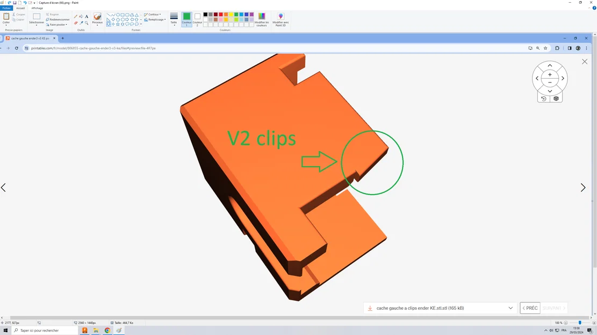Select the Eraser tool
The width and height of the screenshot is (597, 335).
(76, 23)
